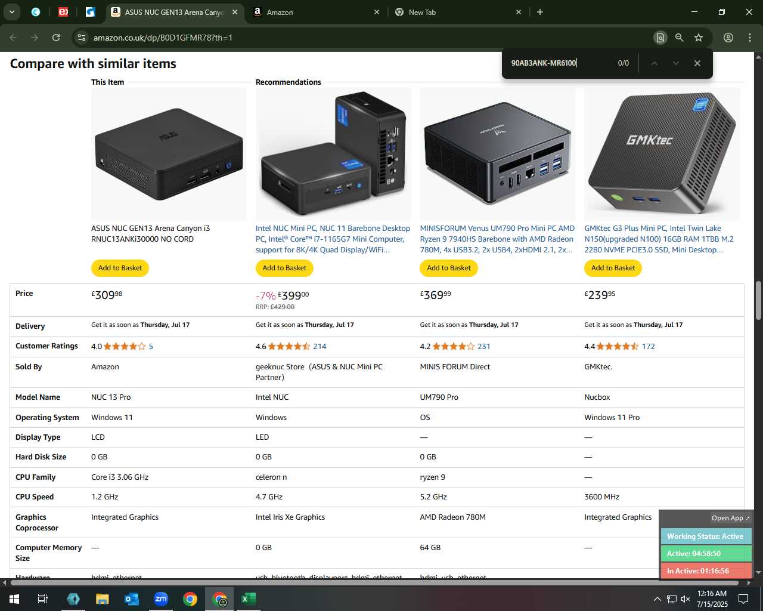Click the Open App button in overlay
Image resolution: width=763 pixels, height=611 pixels.
730,518
